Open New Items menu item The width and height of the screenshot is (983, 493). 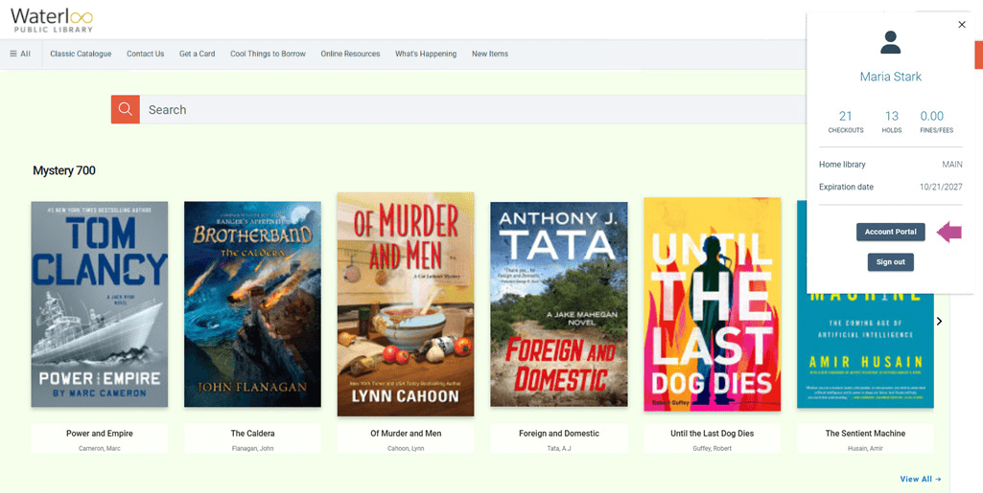[x=490, y=54]
